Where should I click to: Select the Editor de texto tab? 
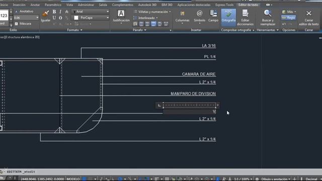(x=248, y=5)
